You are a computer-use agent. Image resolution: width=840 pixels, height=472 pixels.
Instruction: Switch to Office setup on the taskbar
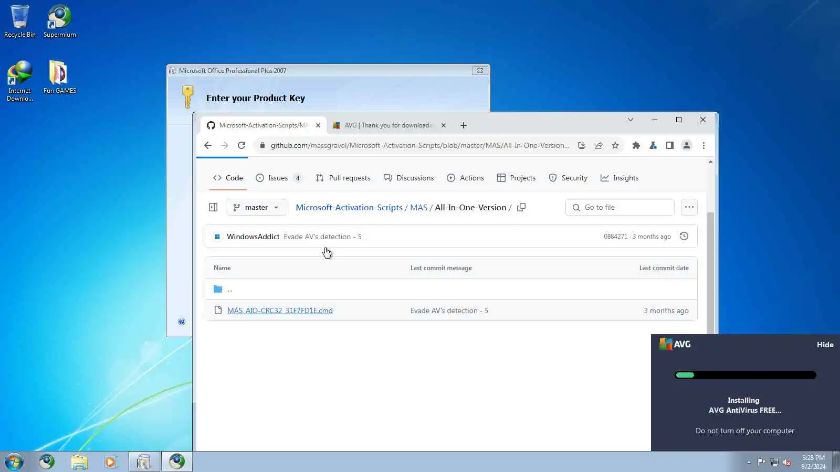(x=144, y=462)
